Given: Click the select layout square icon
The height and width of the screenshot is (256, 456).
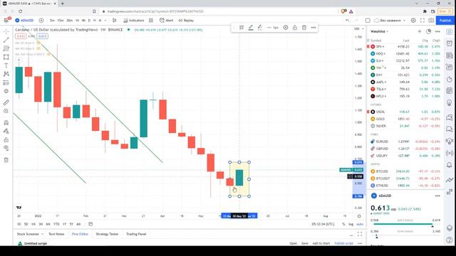Looking at the screenshot, I should coord(368,21).
